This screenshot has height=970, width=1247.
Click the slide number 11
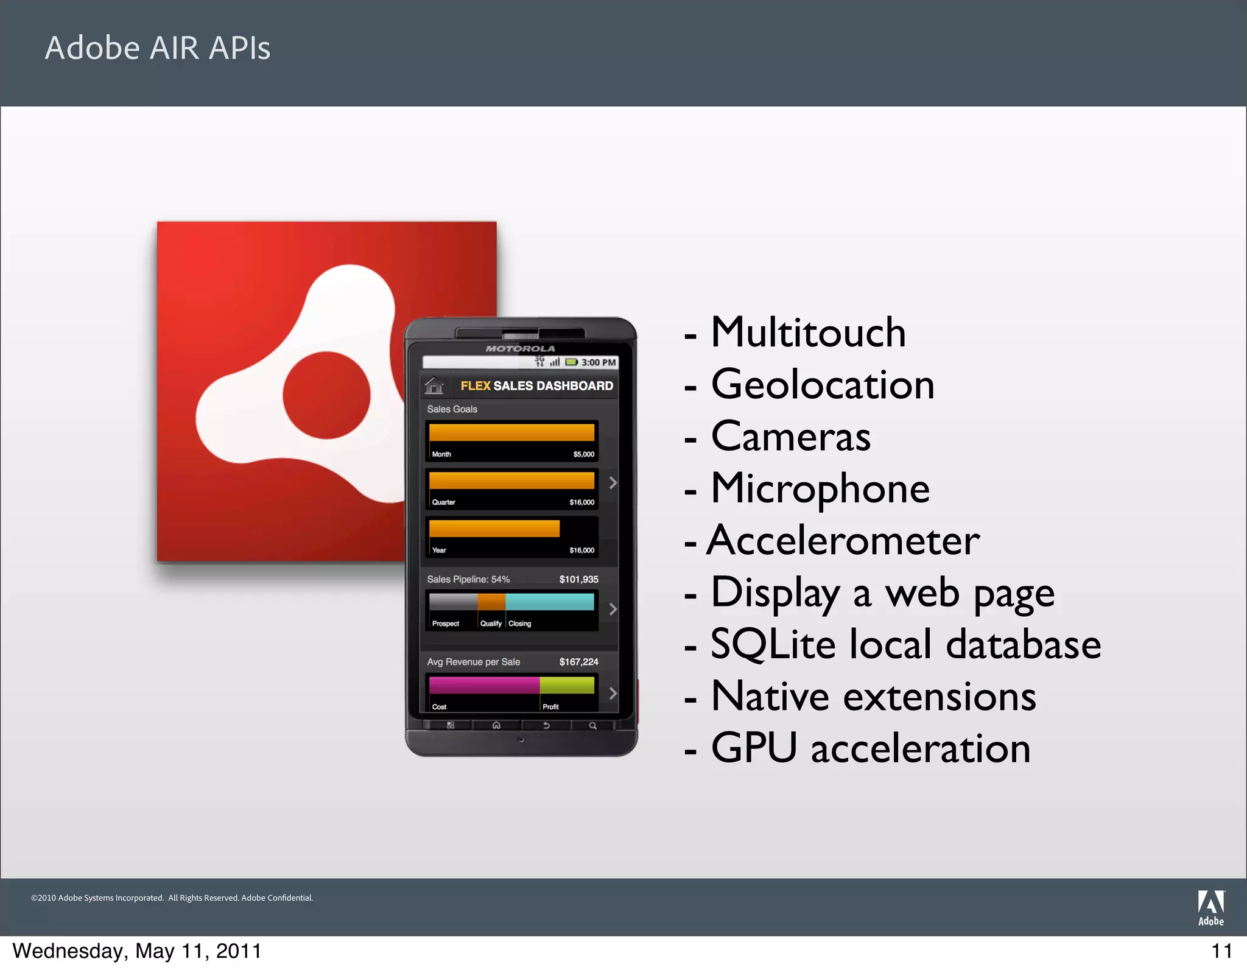click(1221, 951)
